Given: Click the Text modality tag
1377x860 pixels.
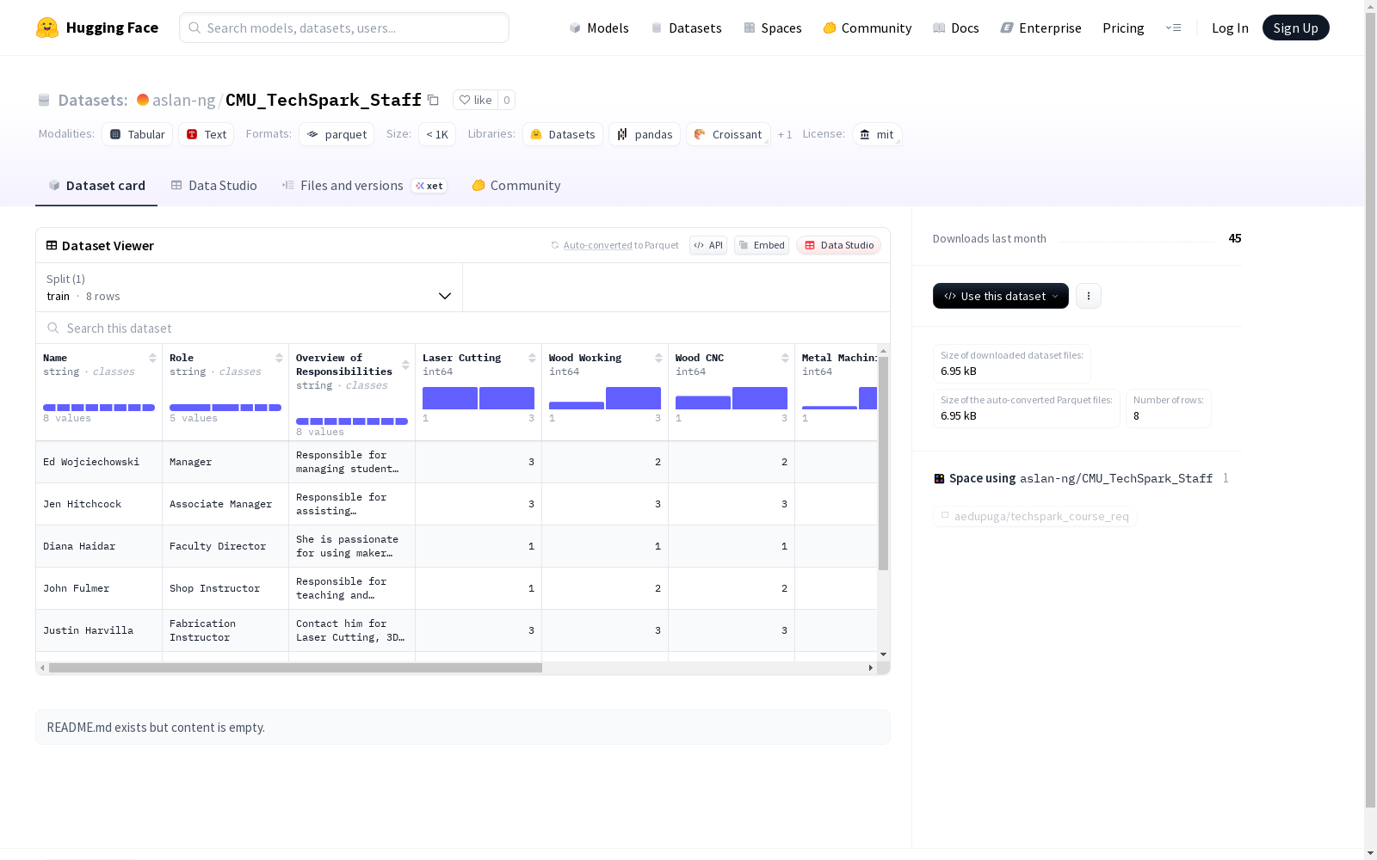Looking at the screenshot, I should (207, 134).
